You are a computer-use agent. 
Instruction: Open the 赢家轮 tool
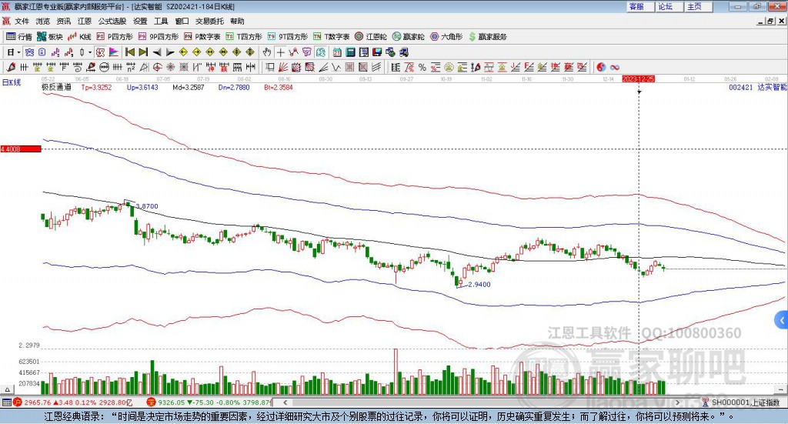point(408,37)
